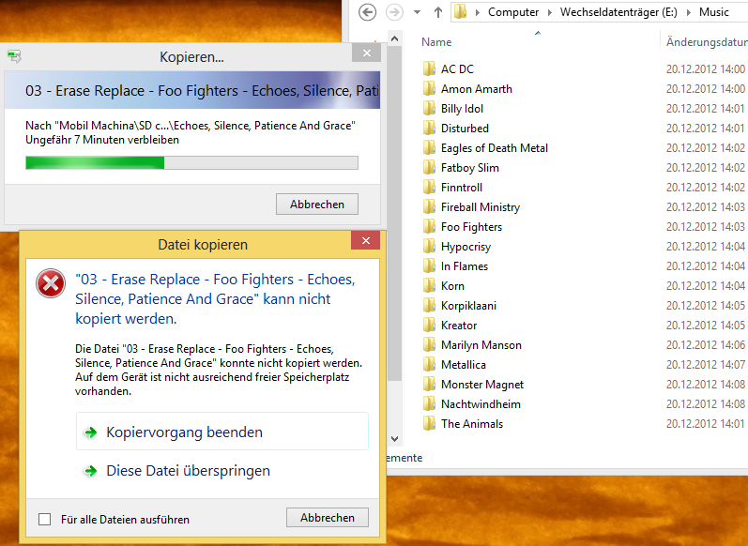Select the The Animals folder icon

[x=429, y=423]
